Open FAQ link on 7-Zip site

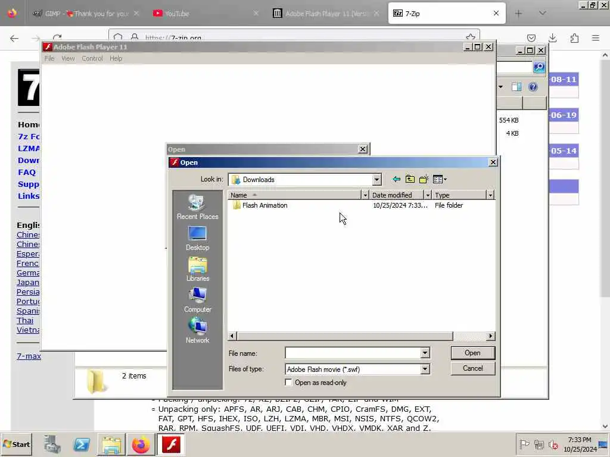(27, 172)
